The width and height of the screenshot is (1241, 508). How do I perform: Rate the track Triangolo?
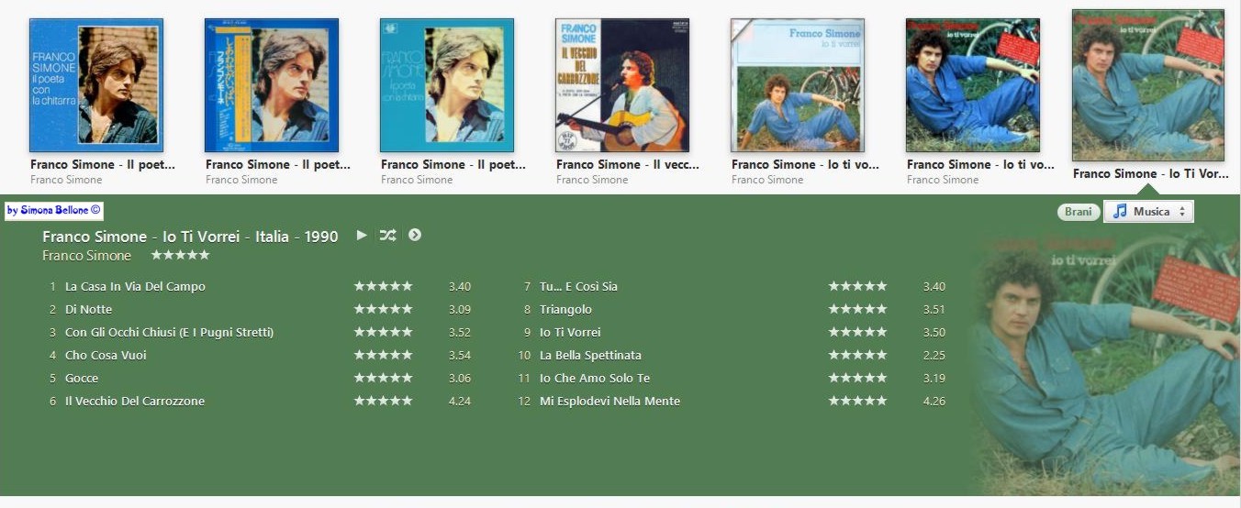click(858, 309)
